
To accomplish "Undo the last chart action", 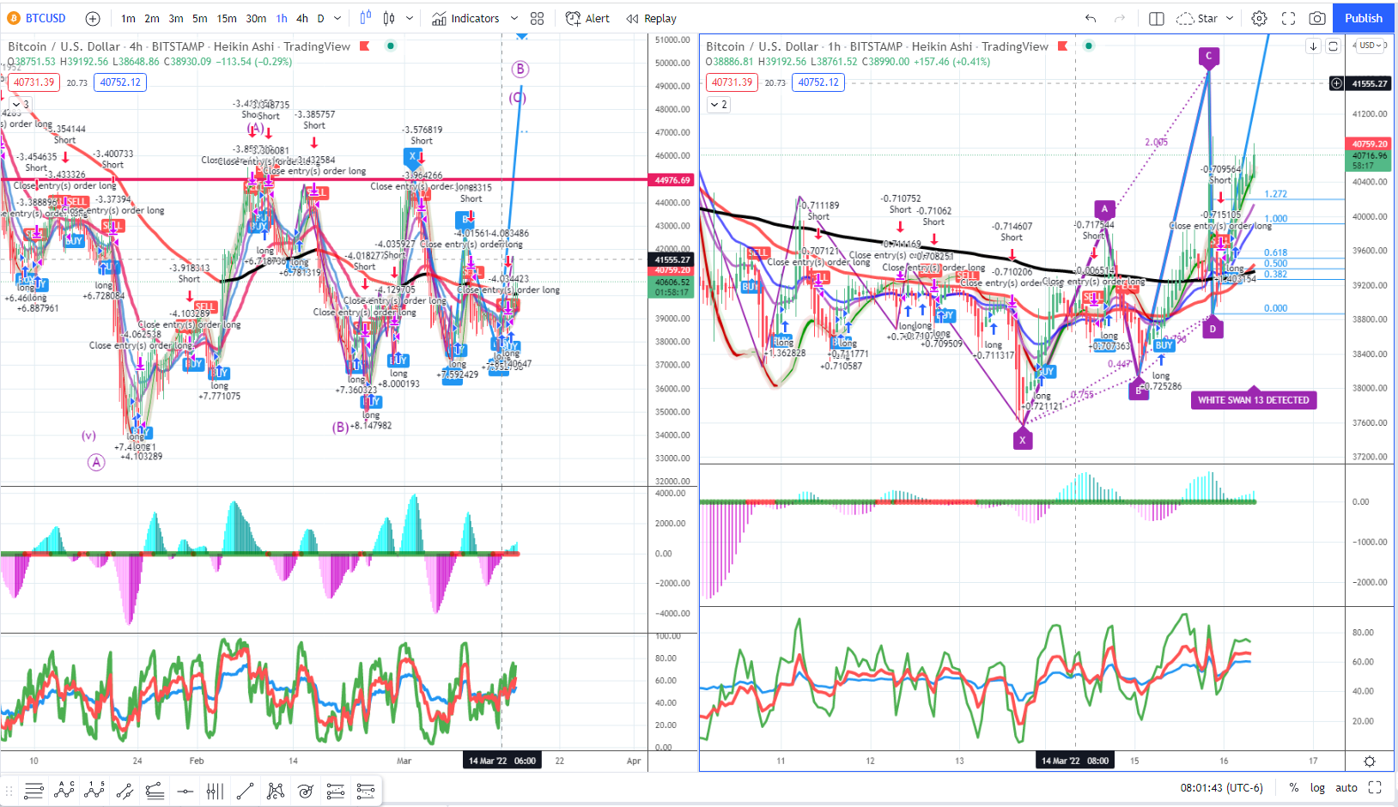I will tap(1091, 18).
